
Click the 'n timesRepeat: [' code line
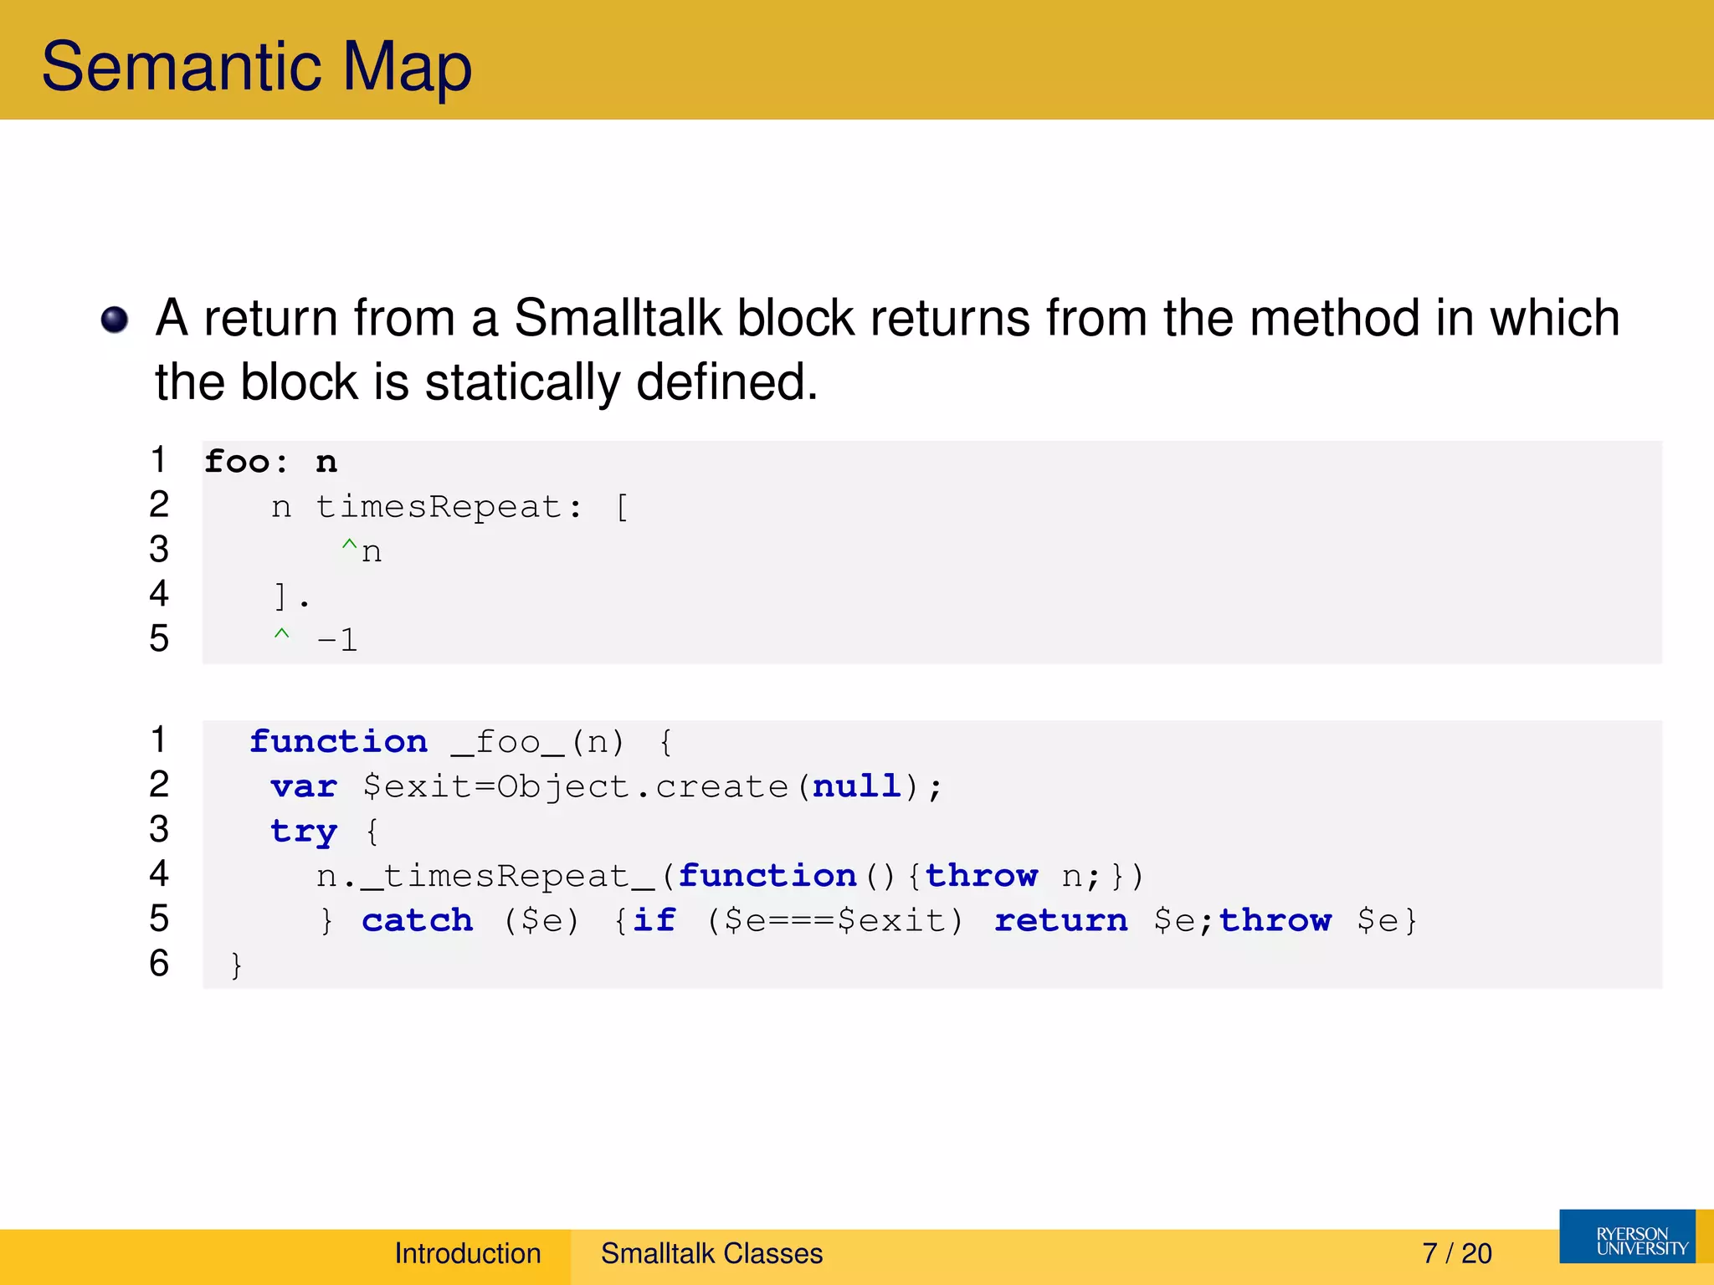click(x=449, y=507)
